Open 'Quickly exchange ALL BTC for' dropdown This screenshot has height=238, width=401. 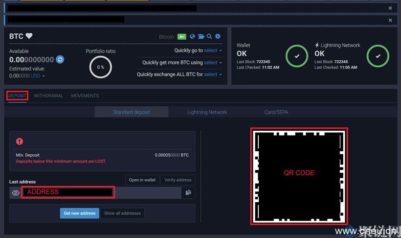[213, 74]
